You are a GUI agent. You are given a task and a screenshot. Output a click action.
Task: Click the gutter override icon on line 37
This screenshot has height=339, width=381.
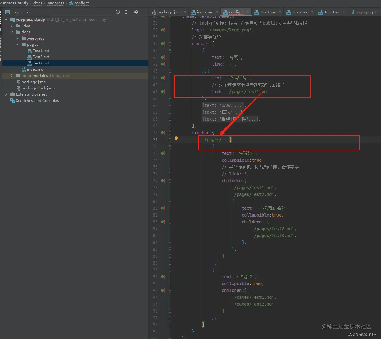tap(162, 30)
